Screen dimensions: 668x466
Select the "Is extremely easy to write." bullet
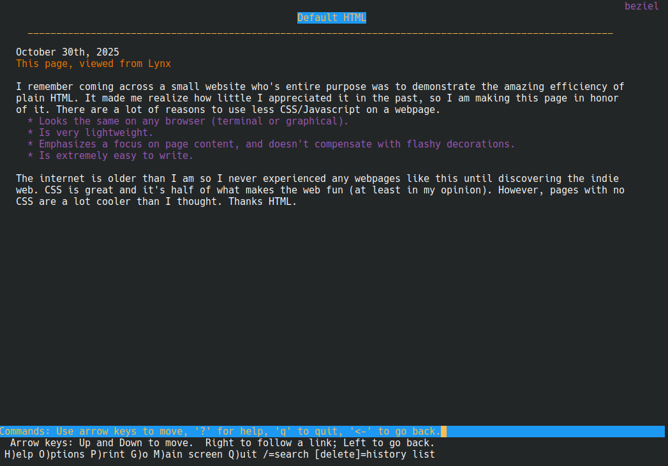(x=115, y=156)
